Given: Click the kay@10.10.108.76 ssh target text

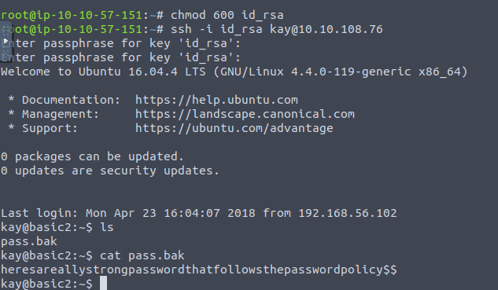Looking at the screenshot, I should (326, 29).
